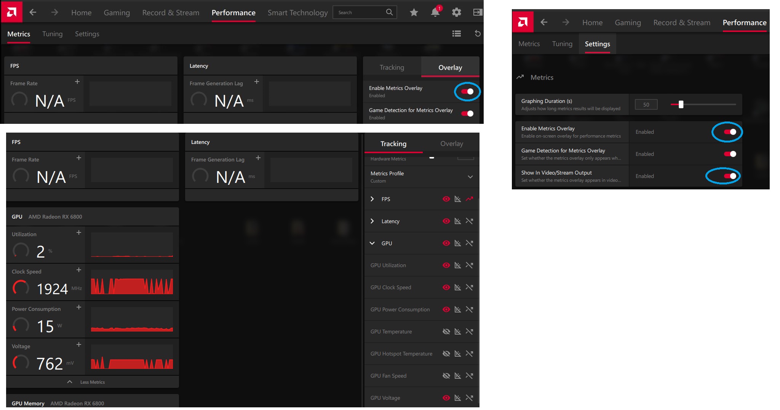Toggle Game Detection for Metrics Overlay in Overlay panel
Screen dimensions: 780x410
pos(467,114)
